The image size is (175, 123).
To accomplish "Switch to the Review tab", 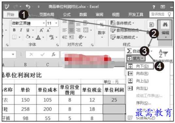I will point(99,14).
